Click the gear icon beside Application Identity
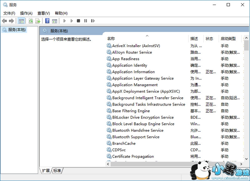250x181 pixels. (x=109, y=65)
